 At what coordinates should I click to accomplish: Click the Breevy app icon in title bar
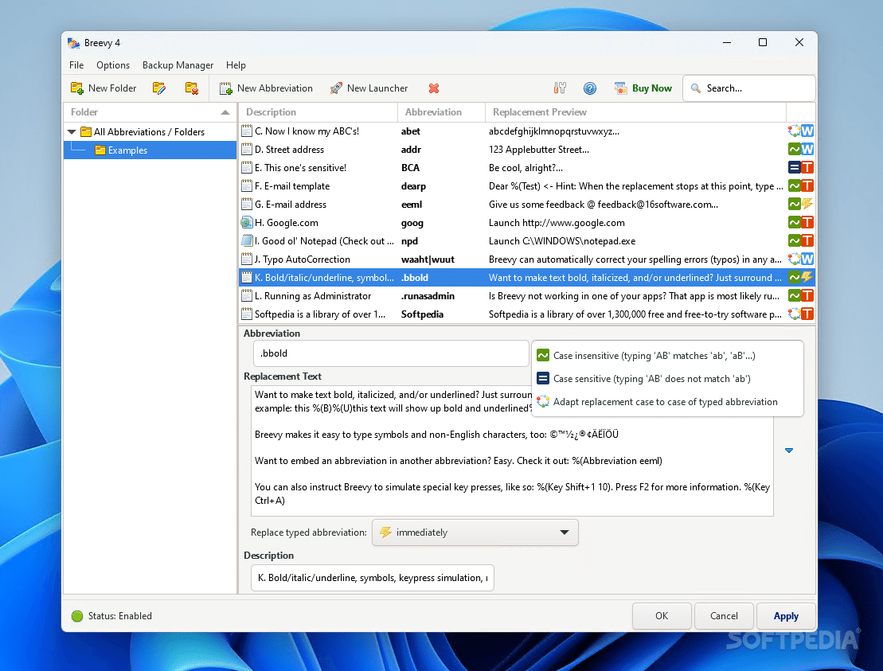74,43
